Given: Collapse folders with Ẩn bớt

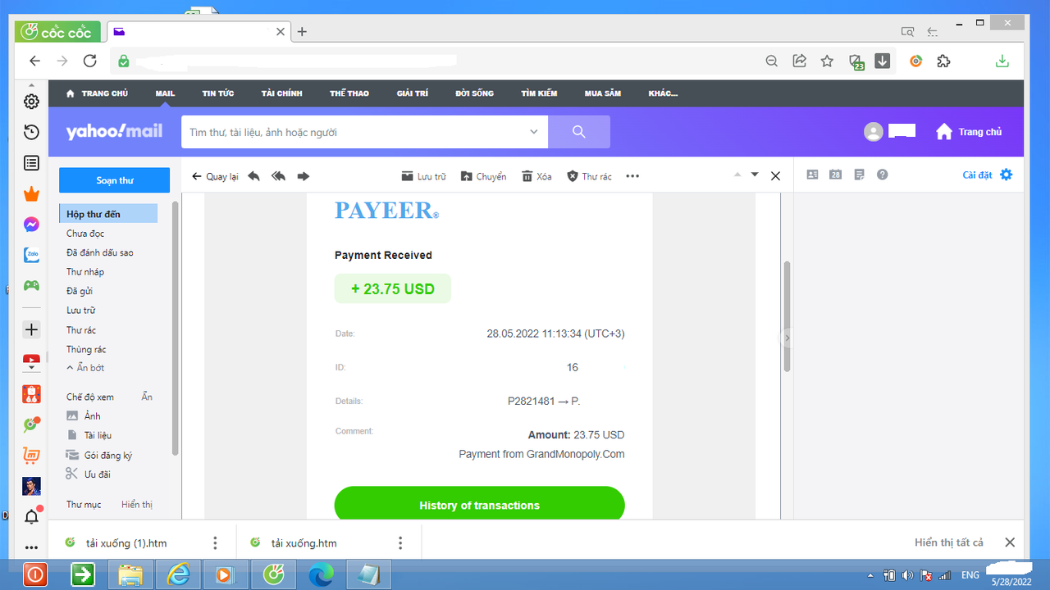Looking at the screenshot, I should click(85, 368).
